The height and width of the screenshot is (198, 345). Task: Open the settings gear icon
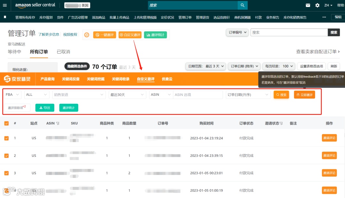click(x=317, y=5)
